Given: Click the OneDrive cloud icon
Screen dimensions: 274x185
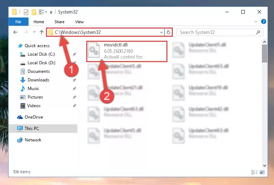Looking at the screenshot, I should pyautogui.click(x=20, y=117).
